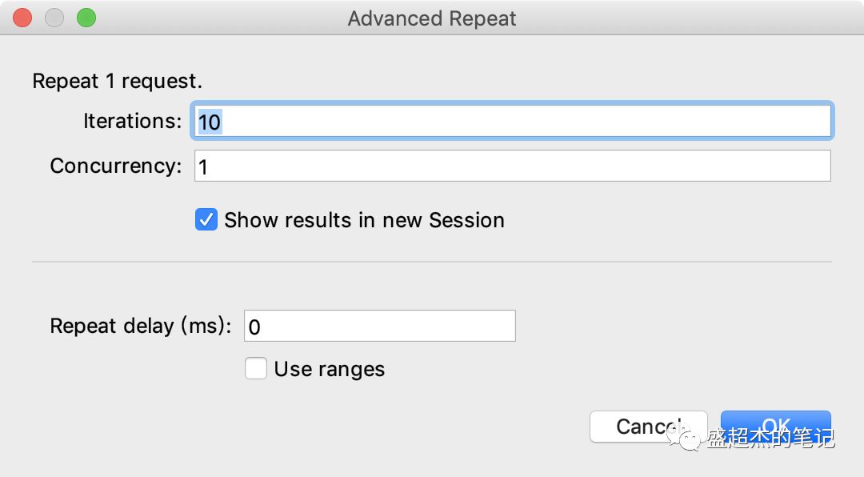The image size is (864, 477).
Task: Uncheck the Show results in new Session checkbox
Action: coord(206,220)
